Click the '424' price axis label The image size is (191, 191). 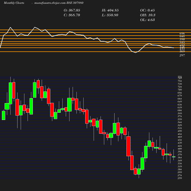[180, 146]
